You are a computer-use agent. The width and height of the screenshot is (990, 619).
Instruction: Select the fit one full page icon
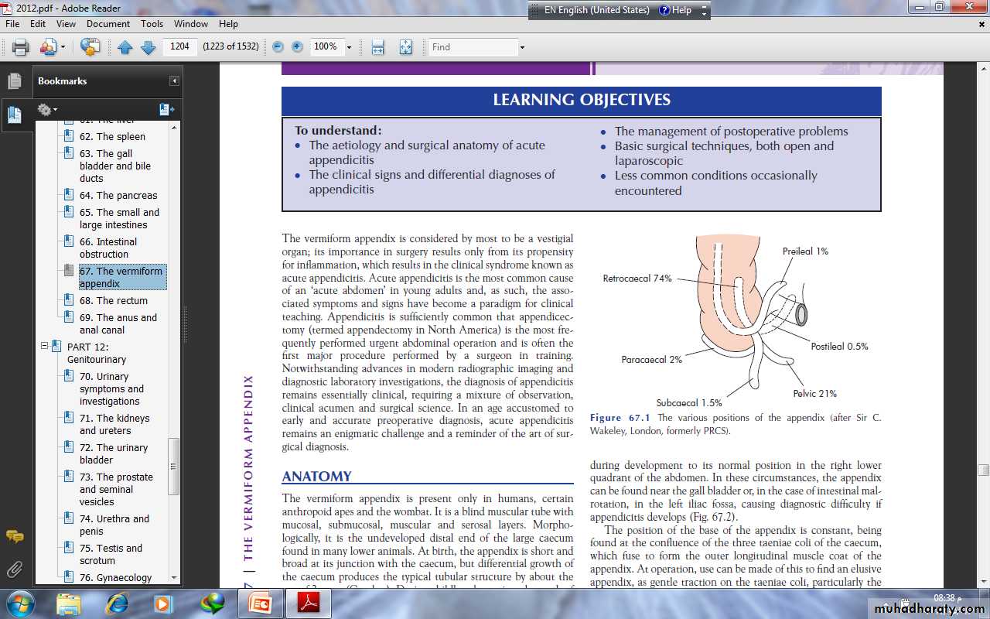pos(405,47)
